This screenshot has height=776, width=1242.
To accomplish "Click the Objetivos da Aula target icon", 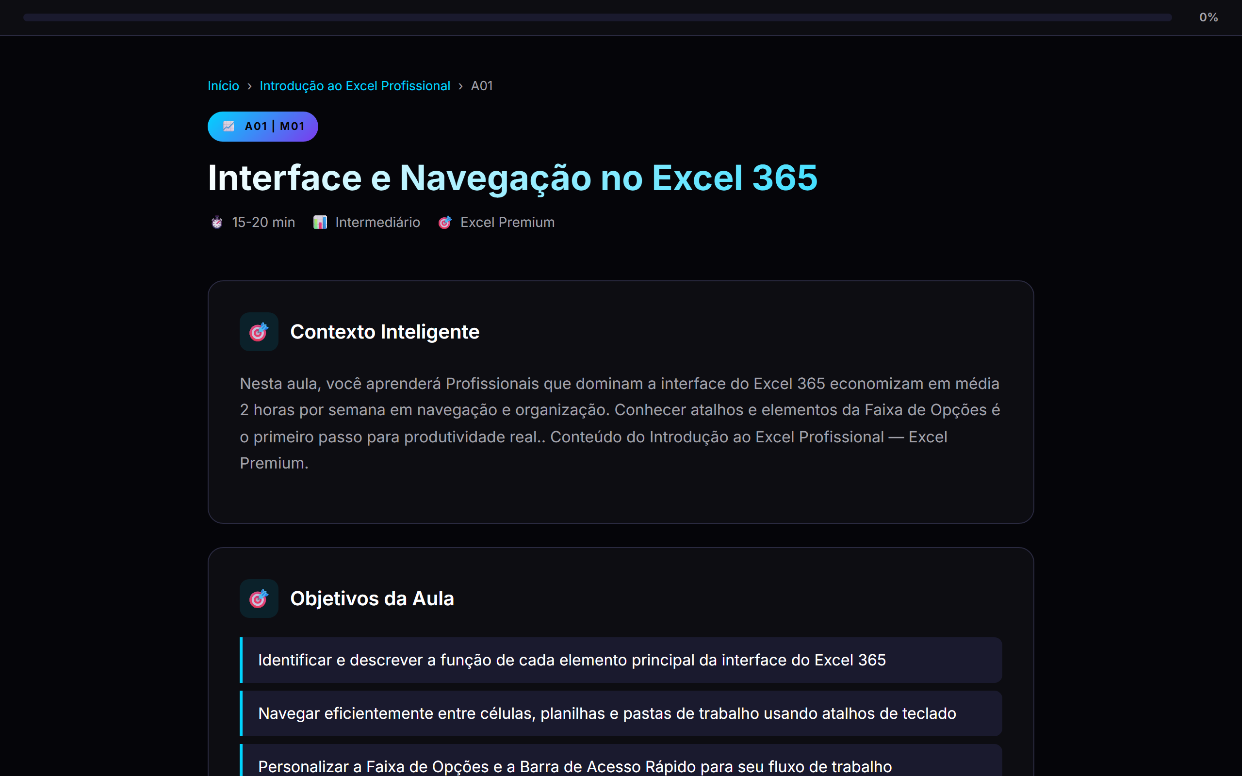I will coord(259,598).
